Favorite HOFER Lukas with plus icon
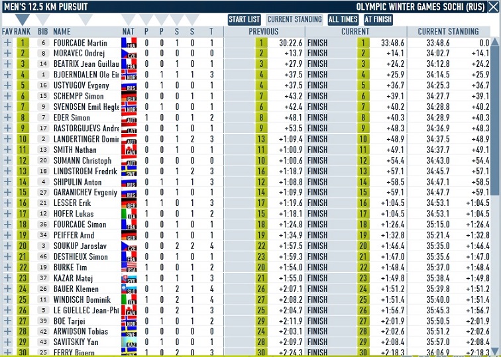Image resolution: width=501 pixels, height=357 pixels. (x=7, y=214)
